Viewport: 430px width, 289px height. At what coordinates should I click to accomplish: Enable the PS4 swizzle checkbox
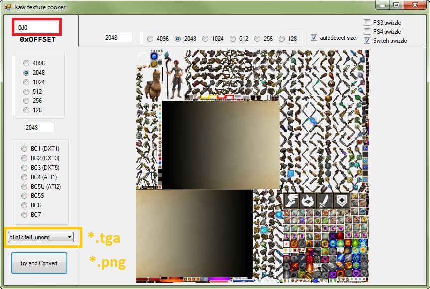coord(367,32)
